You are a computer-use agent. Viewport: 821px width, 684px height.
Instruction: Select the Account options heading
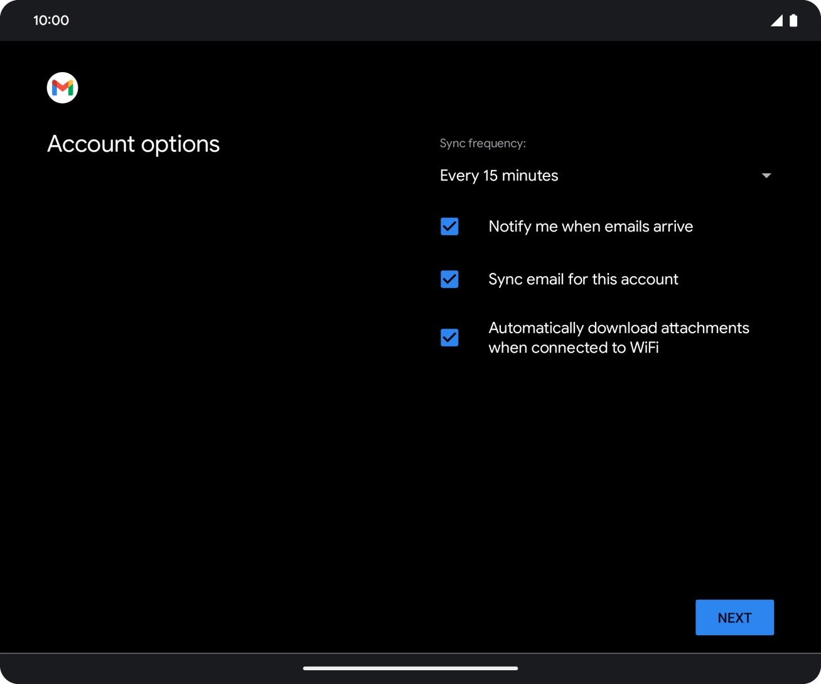pos(133,143)
